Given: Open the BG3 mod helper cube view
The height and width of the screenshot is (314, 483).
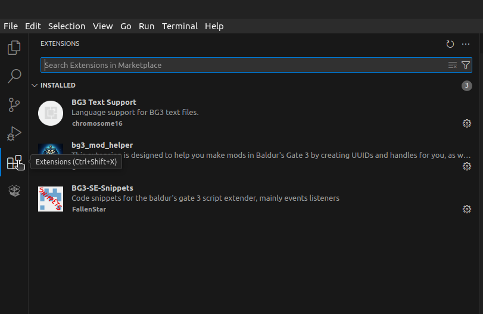Looking at the screenshot, I should 14,191.
